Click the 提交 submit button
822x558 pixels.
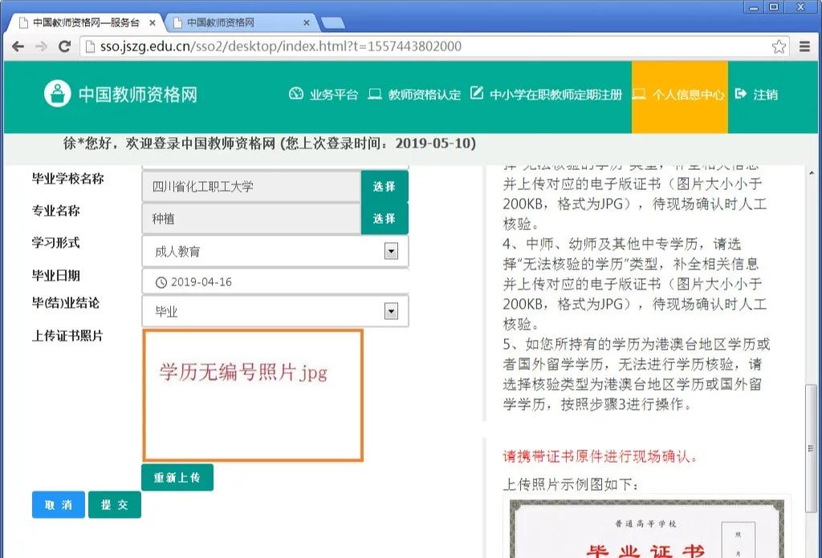pyautogui.click(x=115, y=505)
